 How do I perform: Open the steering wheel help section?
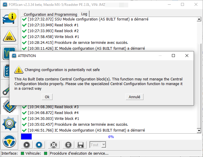pos(9,141)
